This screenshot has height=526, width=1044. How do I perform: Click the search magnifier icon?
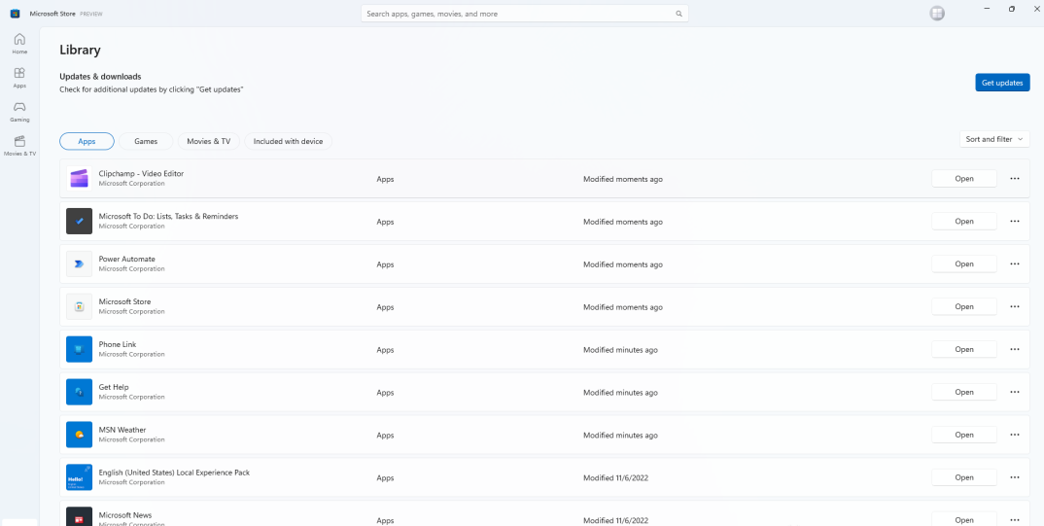coord(679,14)
